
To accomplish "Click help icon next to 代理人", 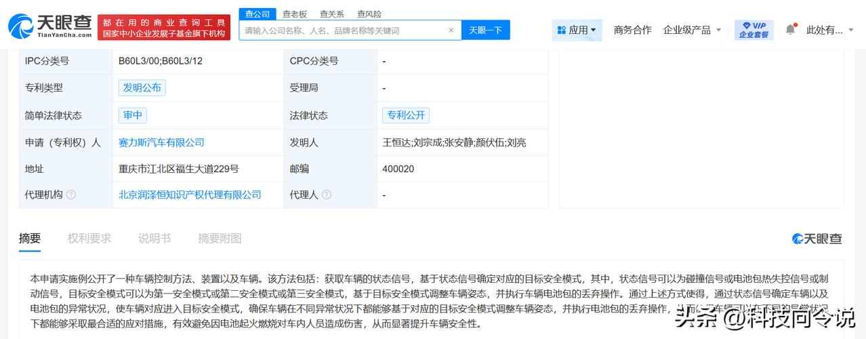I will click(327, 195).
